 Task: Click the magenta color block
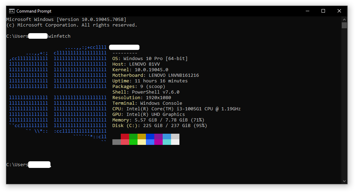158,142
